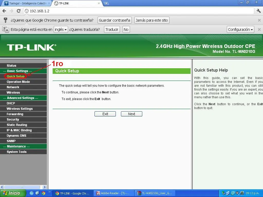Click the Exit button
Image resolution: width=263 pixels, height=197 pixels.
(105, 114)
